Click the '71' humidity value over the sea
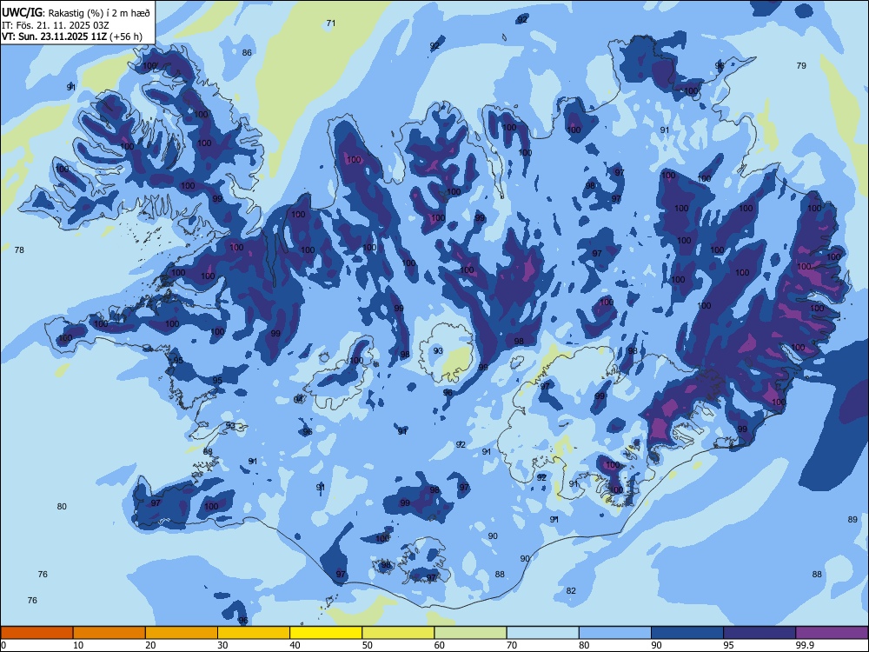The height and width of the screenshot is (652, 869). [x=331, y=23]
